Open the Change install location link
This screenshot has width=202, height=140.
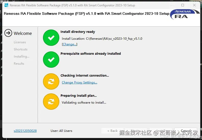[69, 44]
